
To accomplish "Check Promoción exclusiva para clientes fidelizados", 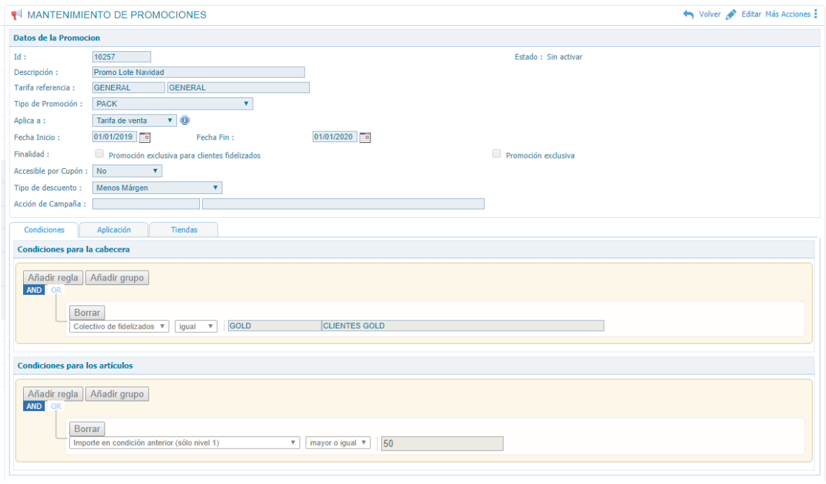I will click(99, 154).
